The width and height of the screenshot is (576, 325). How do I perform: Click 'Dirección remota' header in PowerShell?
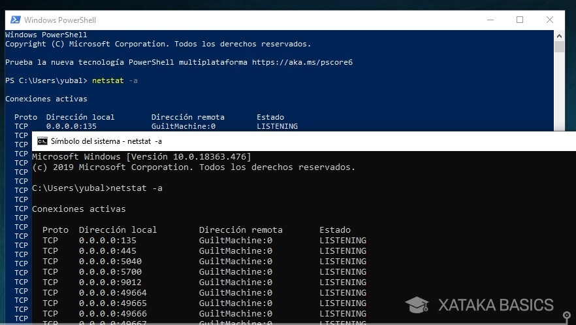pos(187,117)
